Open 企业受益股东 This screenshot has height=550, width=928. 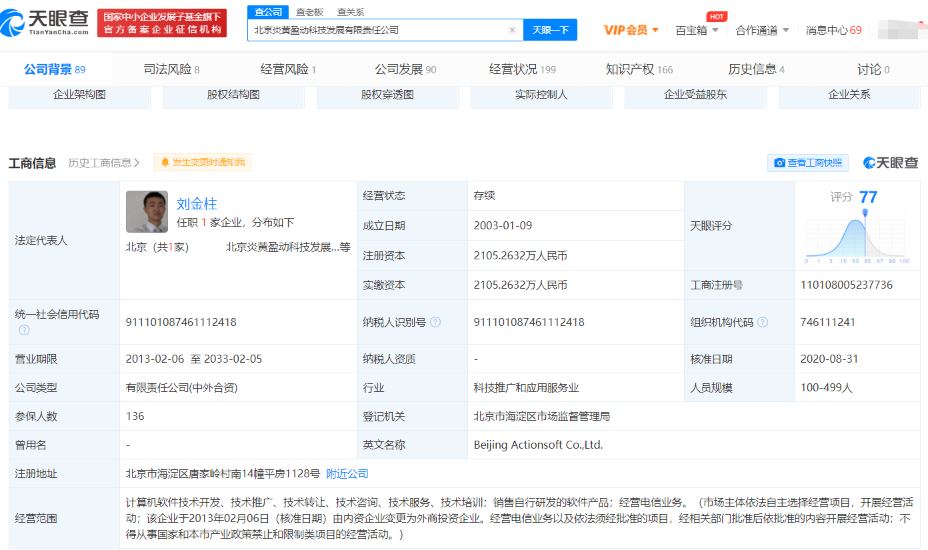(x=695, y=95)
